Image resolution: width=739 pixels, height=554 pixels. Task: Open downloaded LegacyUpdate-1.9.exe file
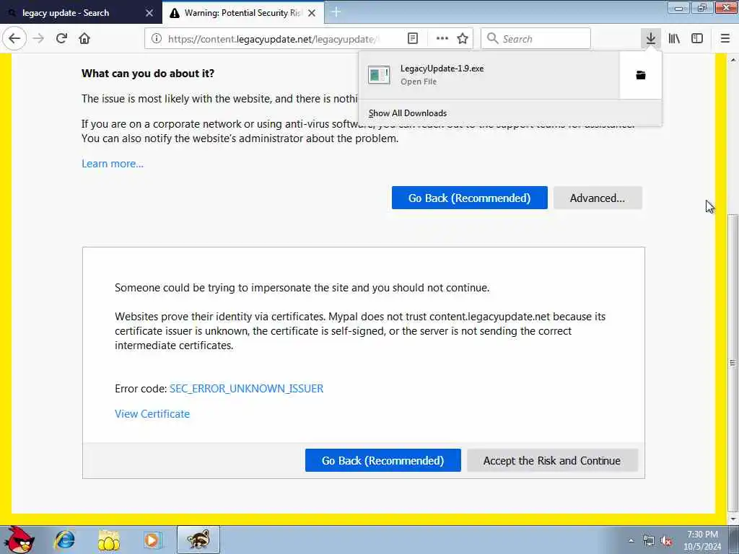click(489, 75)
